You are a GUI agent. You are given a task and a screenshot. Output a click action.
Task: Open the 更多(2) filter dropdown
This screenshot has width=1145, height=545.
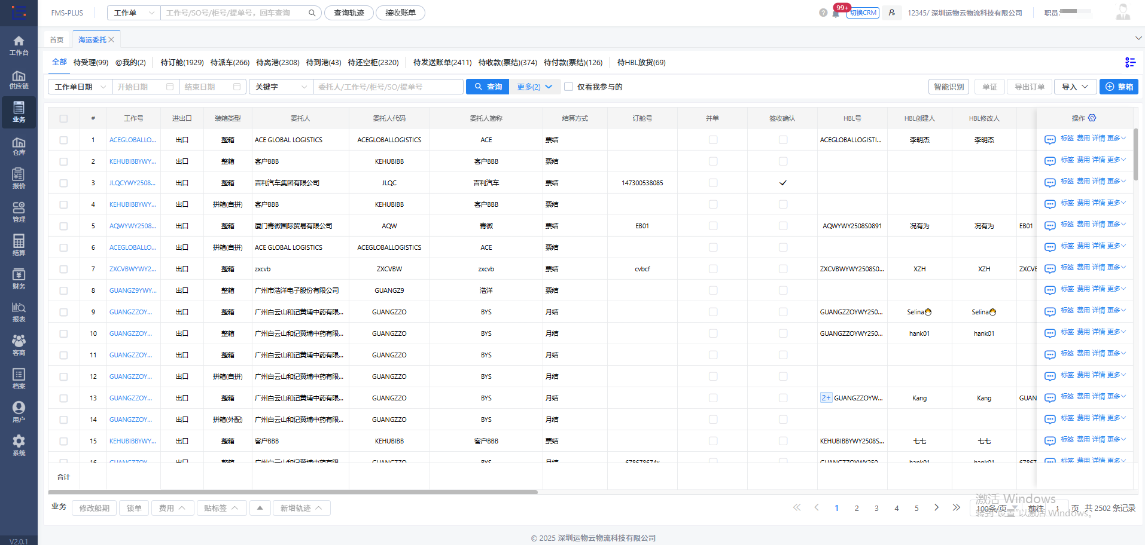534,87
